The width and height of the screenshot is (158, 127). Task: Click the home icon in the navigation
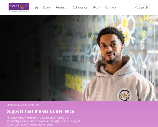(36, 7)
